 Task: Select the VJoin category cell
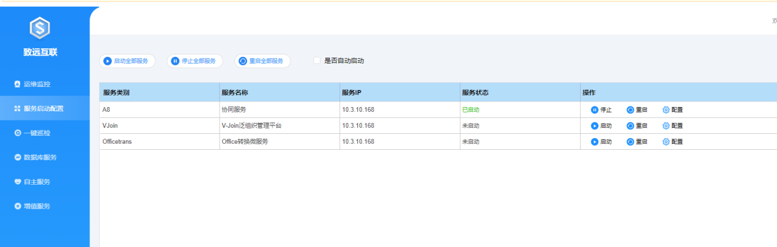pos(160,126)
